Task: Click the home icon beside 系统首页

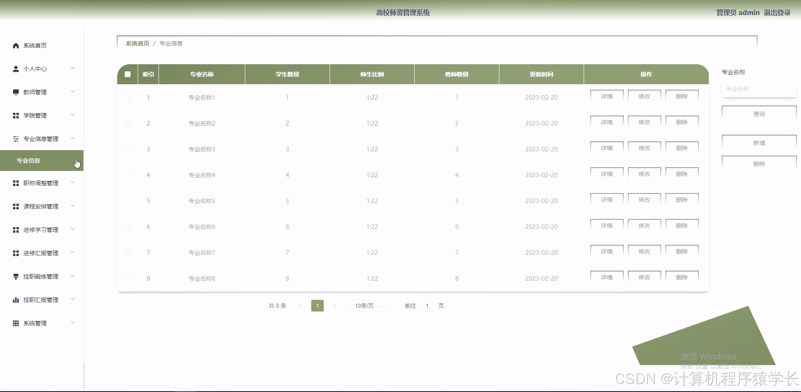Action: [x=16, y=45]
